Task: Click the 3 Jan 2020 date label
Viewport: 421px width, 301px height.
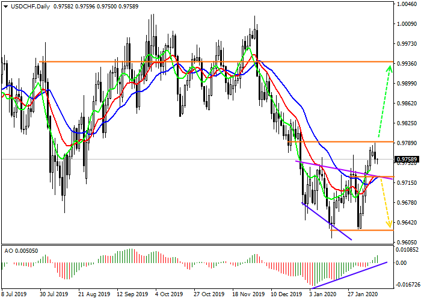Action: [x=322, y=294]
